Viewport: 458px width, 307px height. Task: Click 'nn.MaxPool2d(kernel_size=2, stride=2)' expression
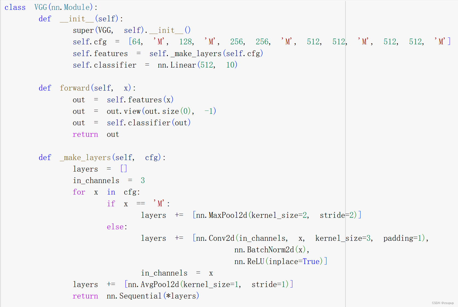coord(276,215)
